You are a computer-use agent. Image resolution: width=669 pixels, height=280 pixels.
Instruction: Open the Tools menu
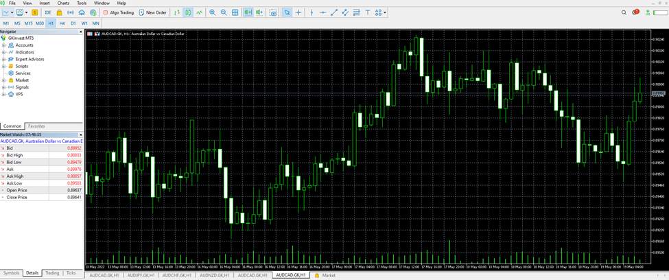pyautogui.click(x=82, y=3)
